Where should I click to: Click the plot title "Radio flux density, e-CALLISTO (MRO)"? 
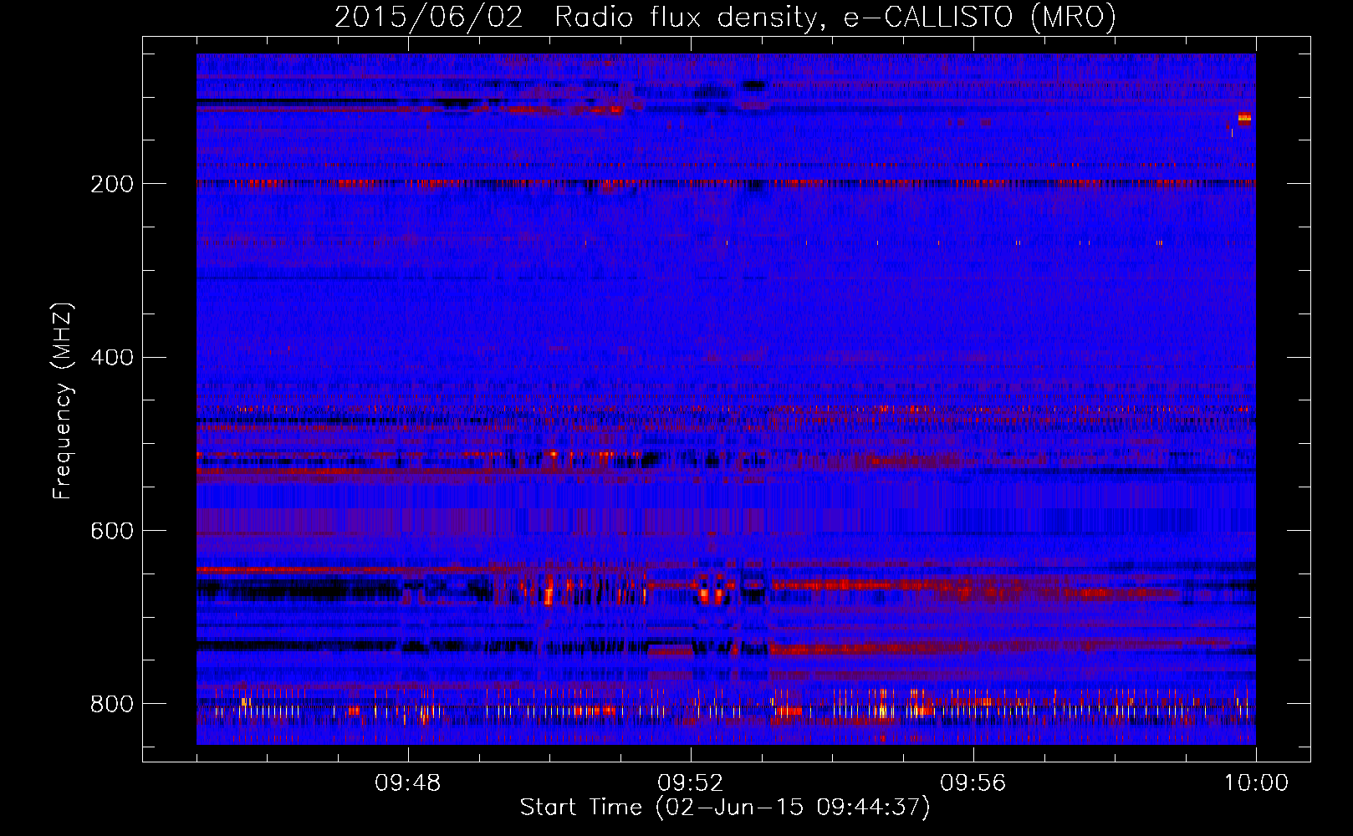(835, 18)
